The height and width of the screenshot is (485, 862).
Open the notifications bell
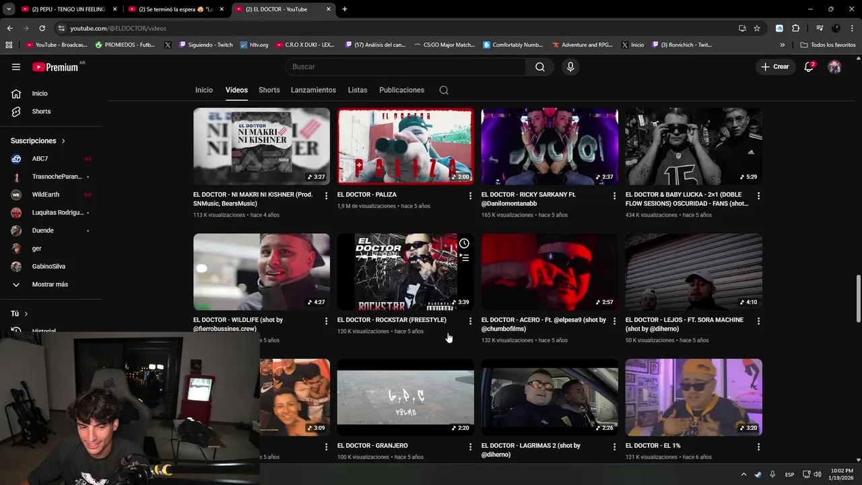[809, 67]
